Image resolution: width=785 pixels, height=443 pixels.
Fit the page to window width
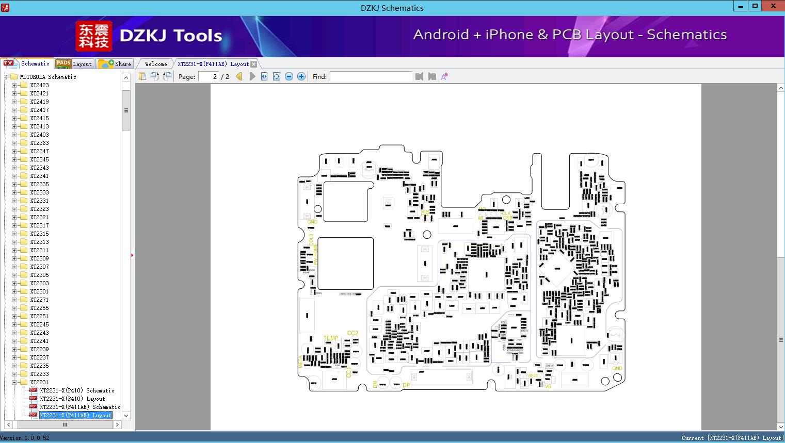264,76
